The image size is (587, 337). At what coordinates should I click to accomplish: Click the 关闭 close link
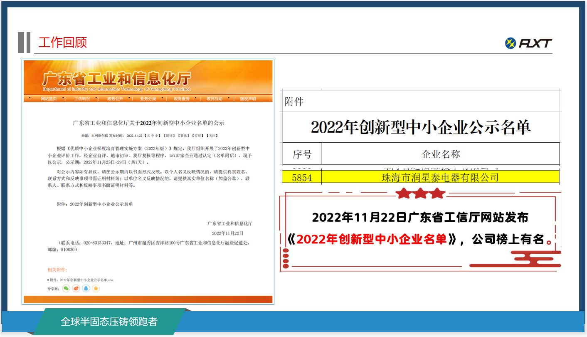click(x=212, y=136)
